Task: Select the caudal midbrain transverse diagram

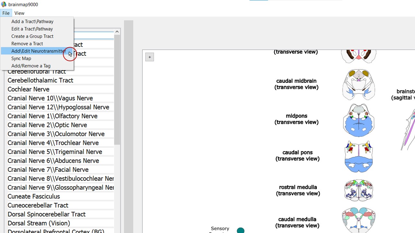Action: (359, 85)
